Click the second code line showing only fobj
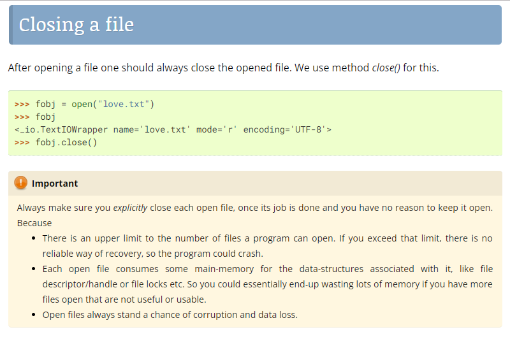 click(x=45, y=117)
